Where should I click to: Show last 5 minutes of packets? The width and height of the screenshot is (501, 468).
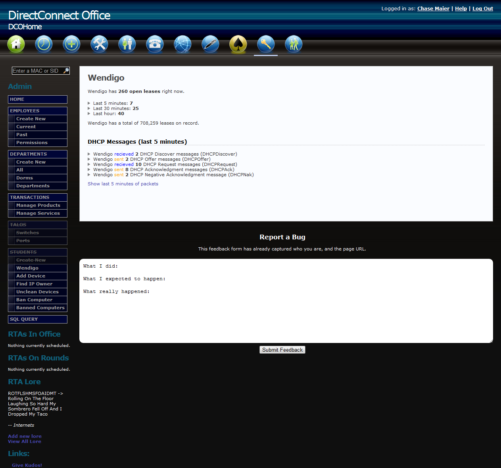pyautogui.click(x=123, y=184)
